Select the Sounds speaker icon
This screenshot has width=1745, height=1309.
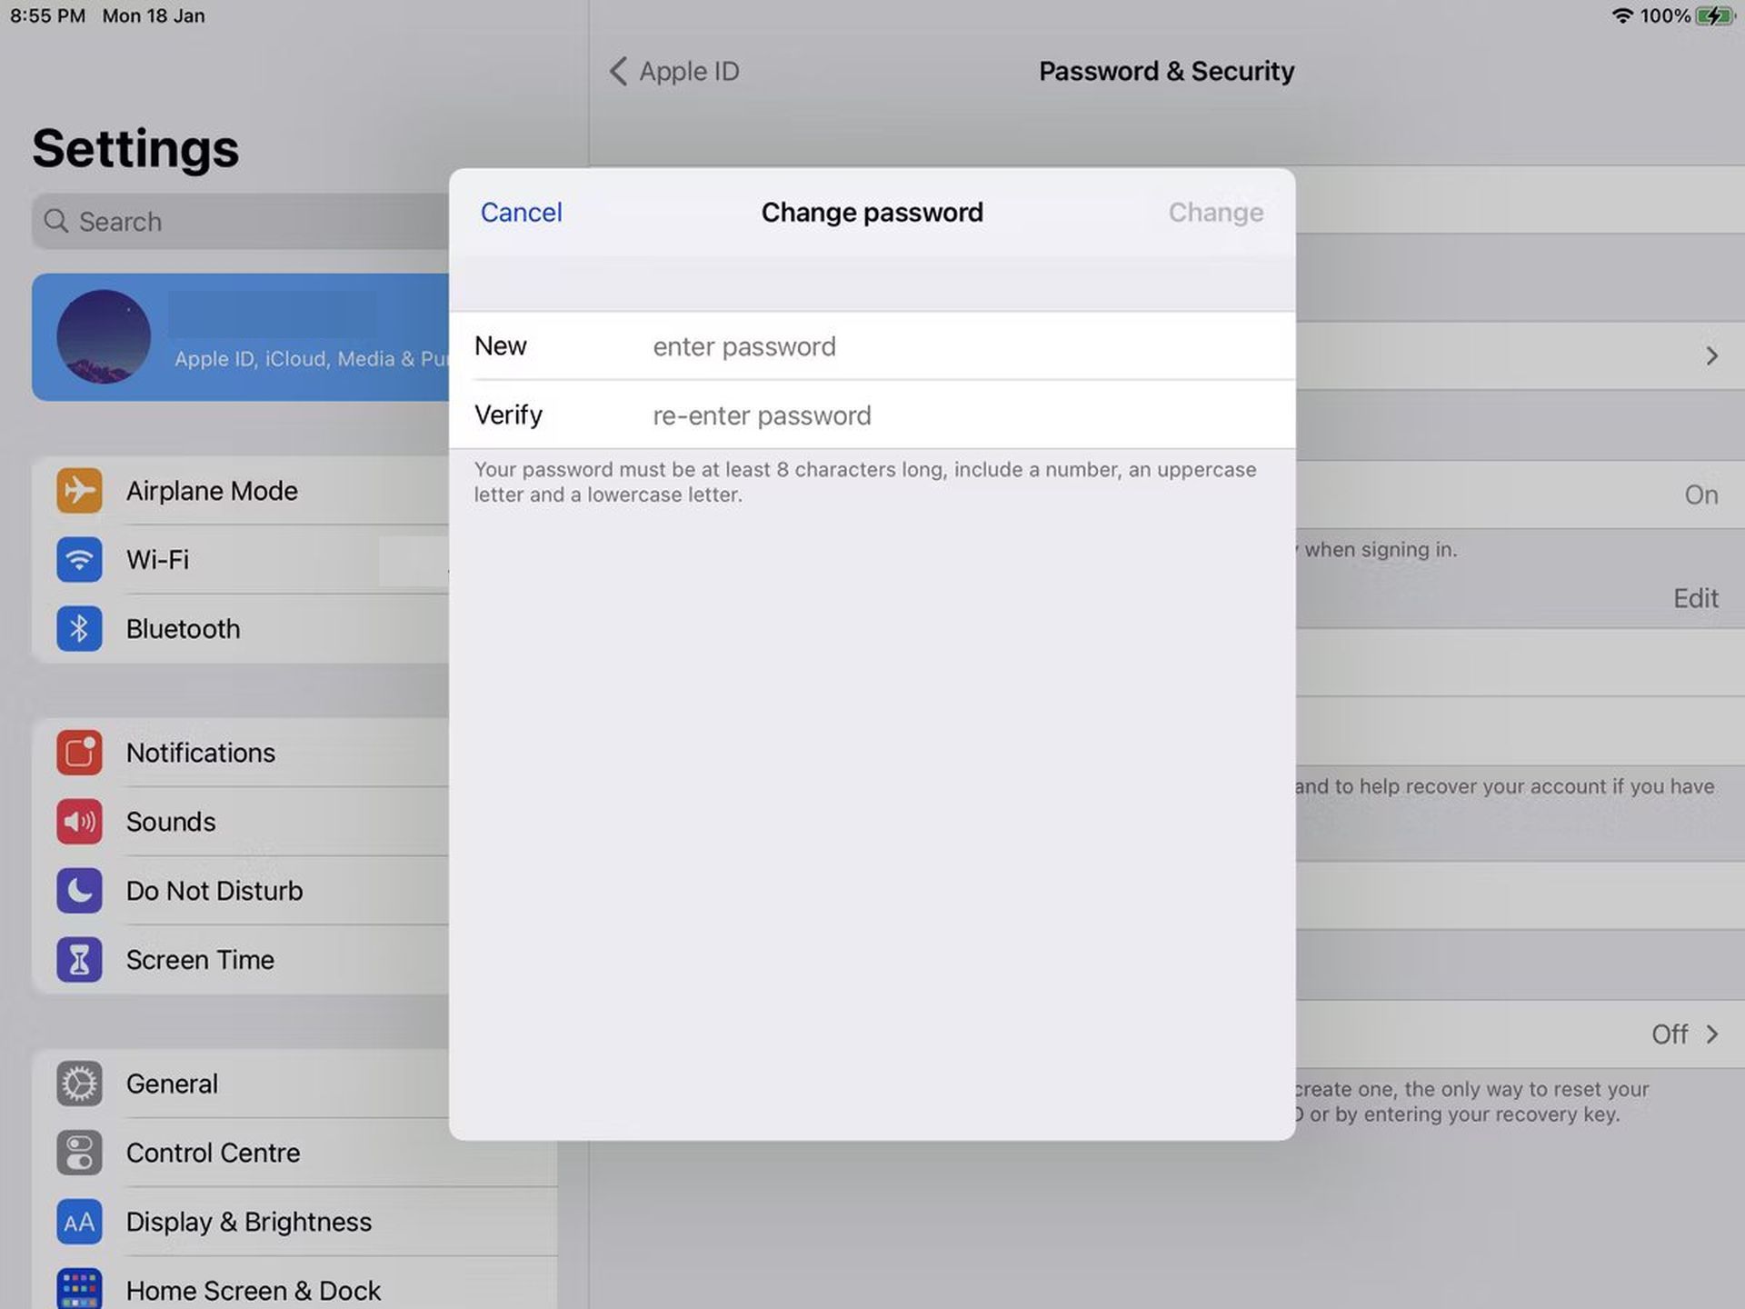(x=80, y=822)
